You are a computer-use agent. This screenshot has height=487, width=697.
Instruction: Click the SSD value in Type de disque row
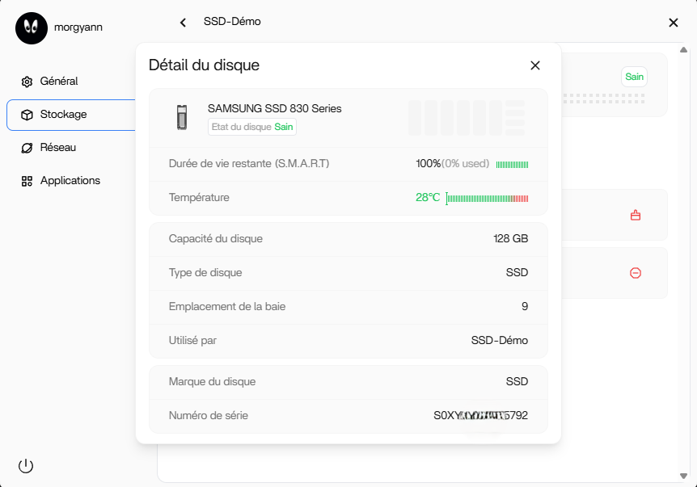517,273
